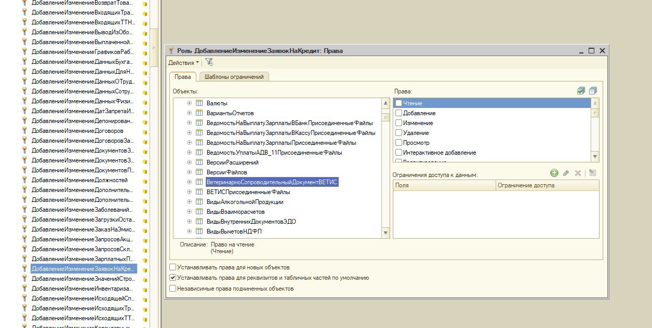Expand the ВерсииФайлов tree node
Screen dimensions: 652x328
[190, 172]
